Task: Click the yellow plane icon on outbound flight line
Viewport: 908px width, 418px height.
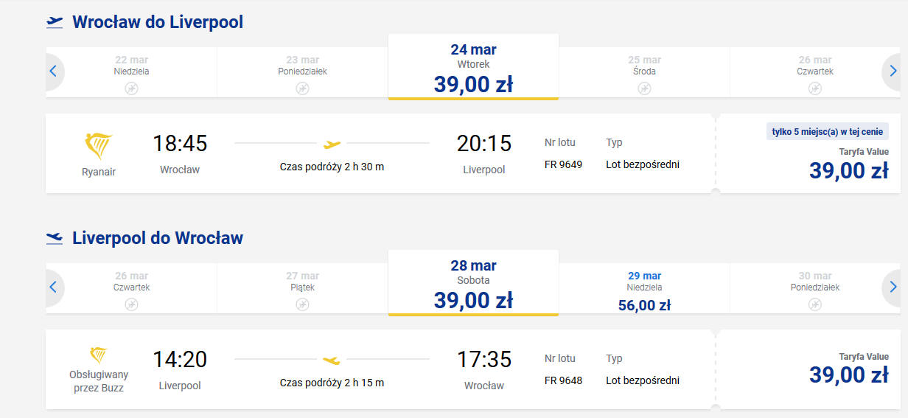Action: pyautogui.click(x=332, y=144)
